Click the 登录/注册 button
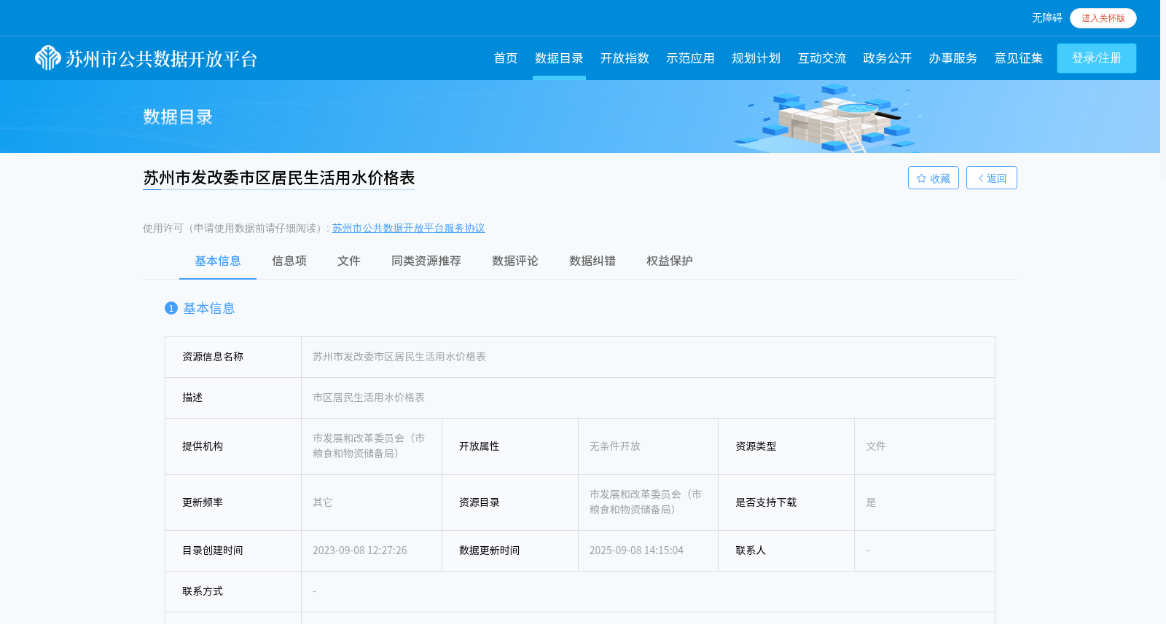Screen dimensions: 1166x624 point(1097,58)
